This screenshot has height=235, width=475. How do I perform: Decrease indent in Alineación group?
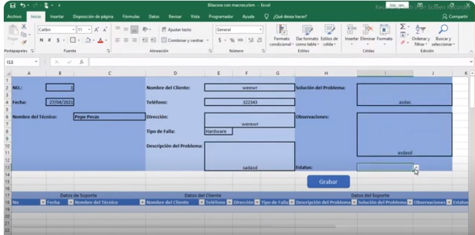145,40
